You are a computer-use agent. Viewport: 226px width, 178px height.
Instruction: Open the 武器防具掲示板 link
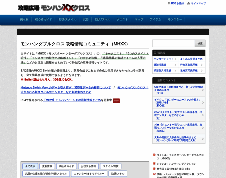coord(162,71)
